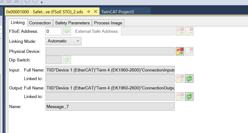Click the Output Linked to field

(x=110, y=96)
